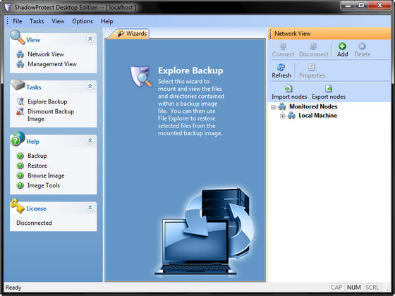Click the Ready status bar text
This screenshot has height=296, width=395.
point(13,288)
